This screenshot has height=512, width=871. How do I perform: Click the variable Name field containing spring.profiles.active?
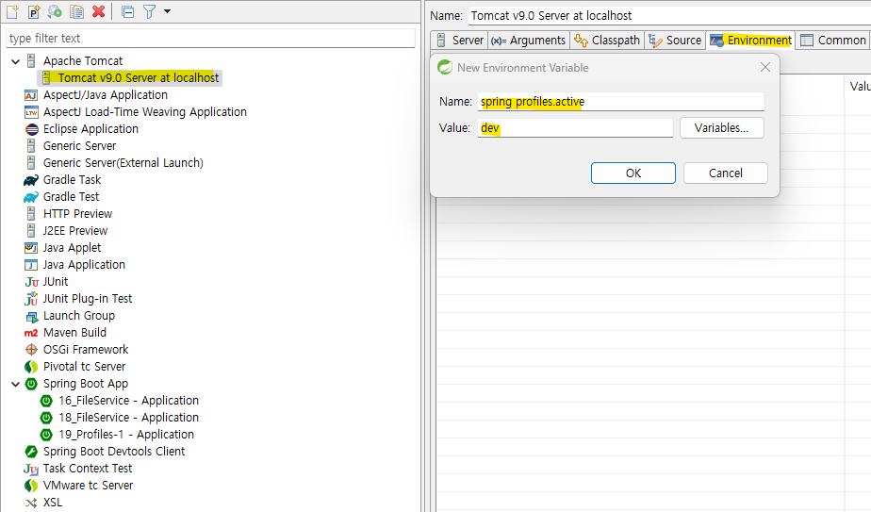point(621,102)
